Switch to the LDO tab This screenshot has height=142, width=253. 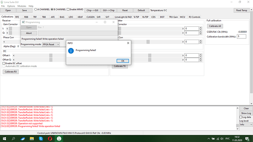71,17
